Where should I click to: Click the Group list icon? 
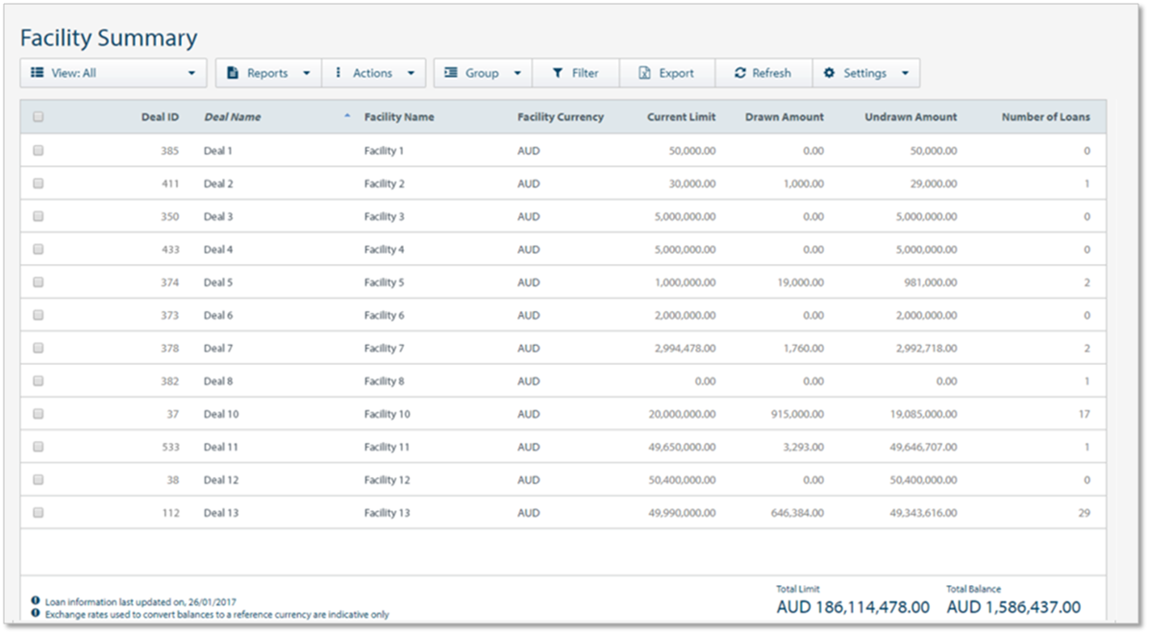coord(450,73)
